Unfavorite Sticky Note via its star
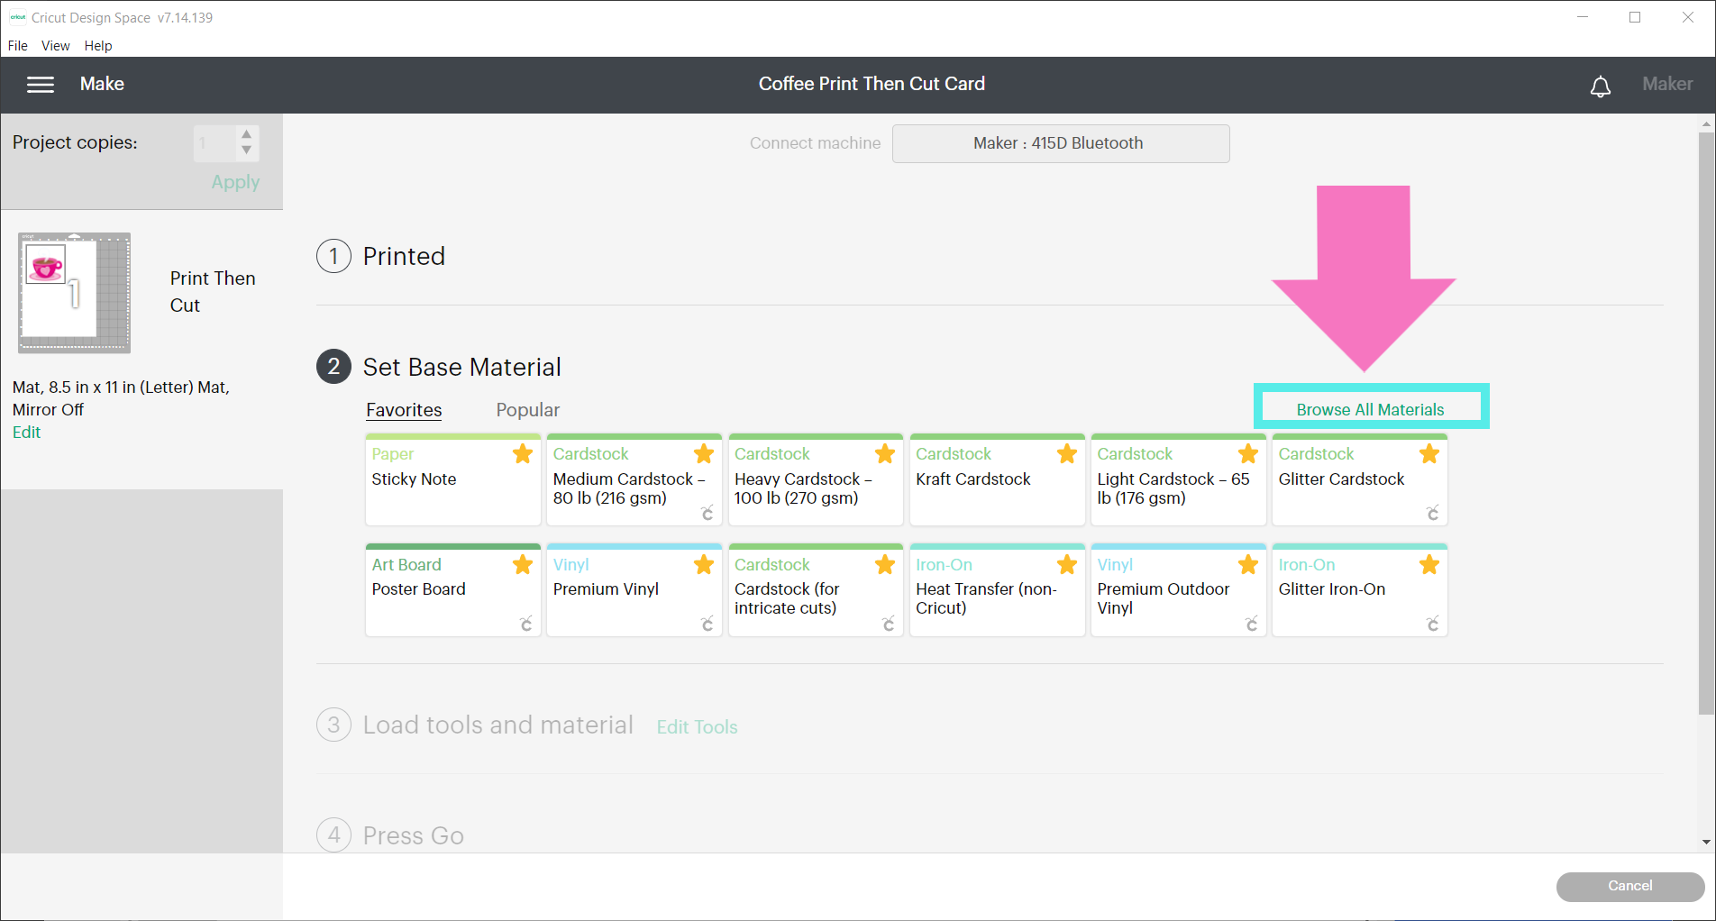 523,454
